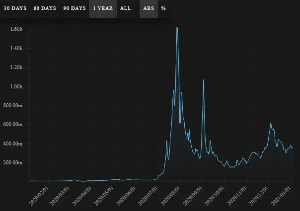
Task: Click the 2020/04/01 date label
Action: pos(83,196)
